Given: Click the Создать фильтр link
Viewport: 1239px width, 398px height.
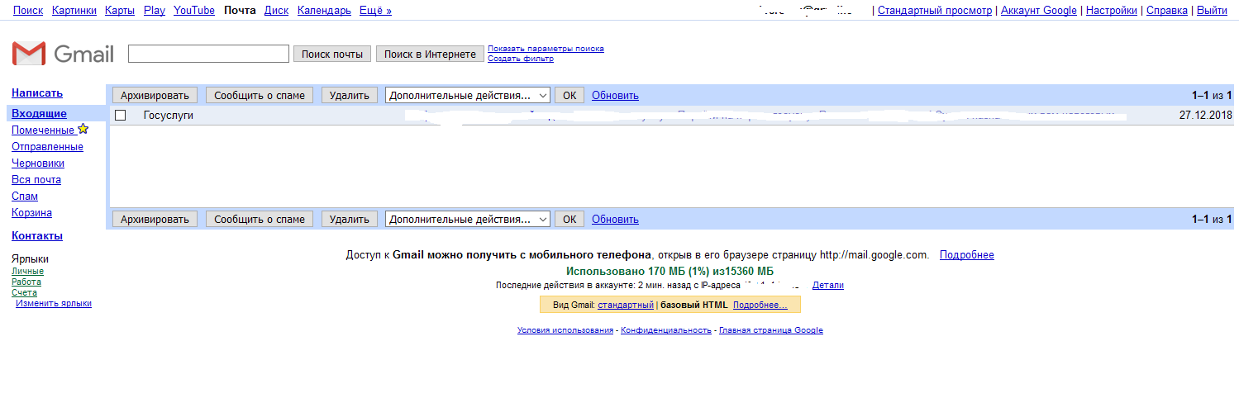Looking at the screenshot, I should click(x=521, y=59).
